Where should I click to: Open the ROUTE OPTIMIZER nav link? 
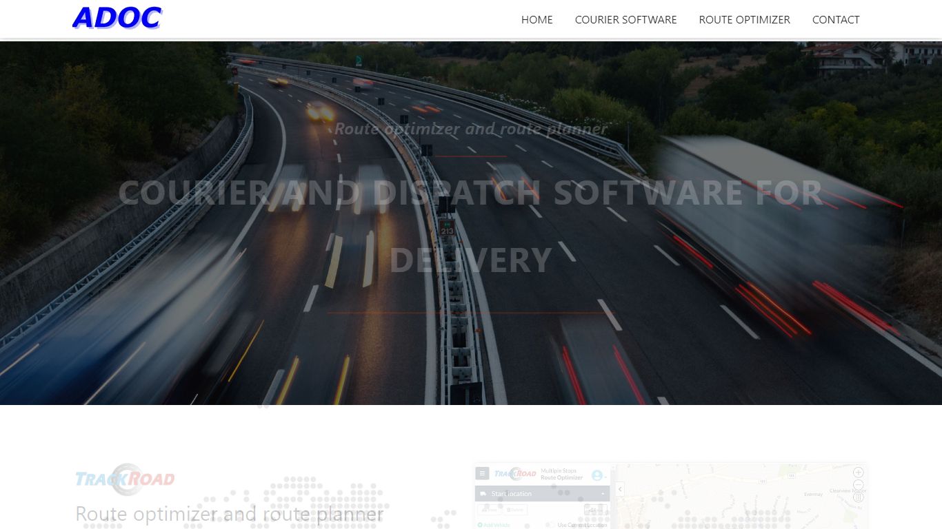click(745, 19)
